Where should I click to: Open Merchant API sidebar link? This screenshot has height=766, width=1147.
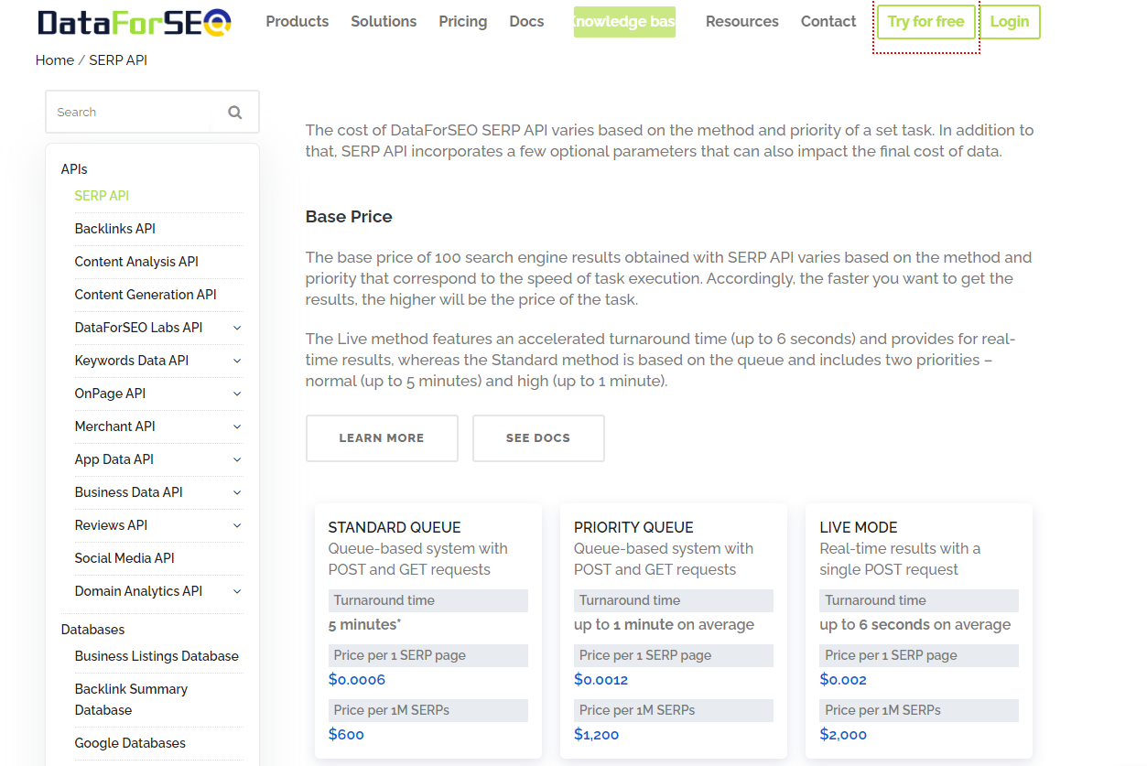tap(115, 426)
